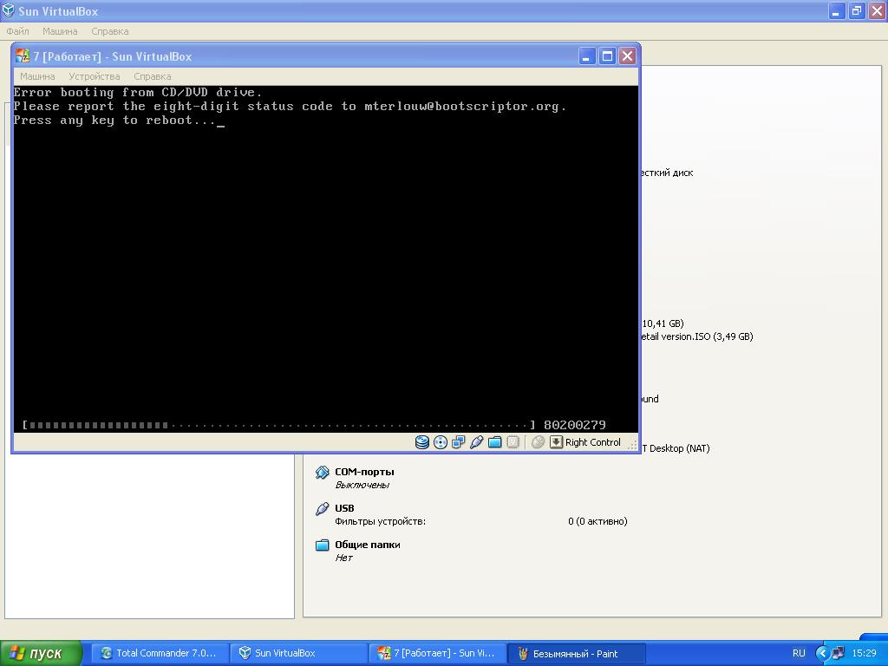Click the resize grip of VM window
888x666 pixels.
coord(632,445)
